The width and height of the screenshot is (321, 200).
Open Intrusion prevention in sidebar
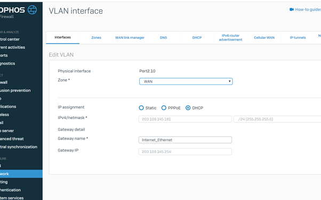pyautogui.click(x=15, y=90)
